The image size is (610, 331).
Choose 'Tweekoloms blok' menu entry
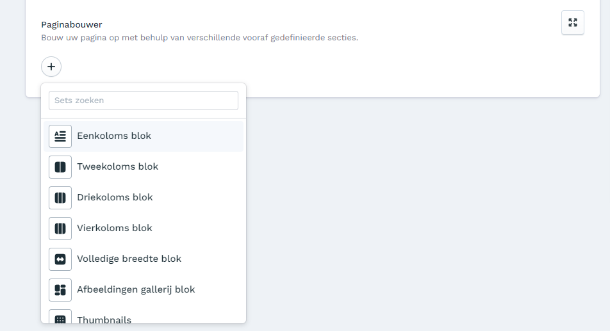pyautogui.click(x=117, y=166)
